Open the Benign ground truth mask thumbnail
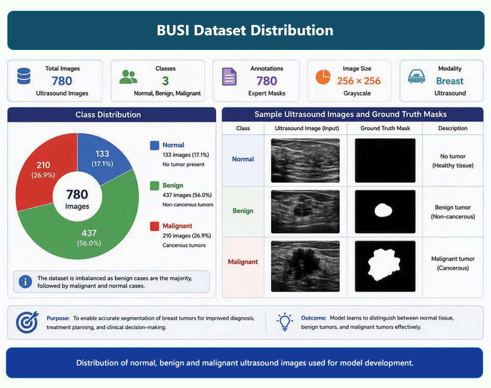Image resolution: width=491 pixels, height=388 pixels. tap(385, 212)
